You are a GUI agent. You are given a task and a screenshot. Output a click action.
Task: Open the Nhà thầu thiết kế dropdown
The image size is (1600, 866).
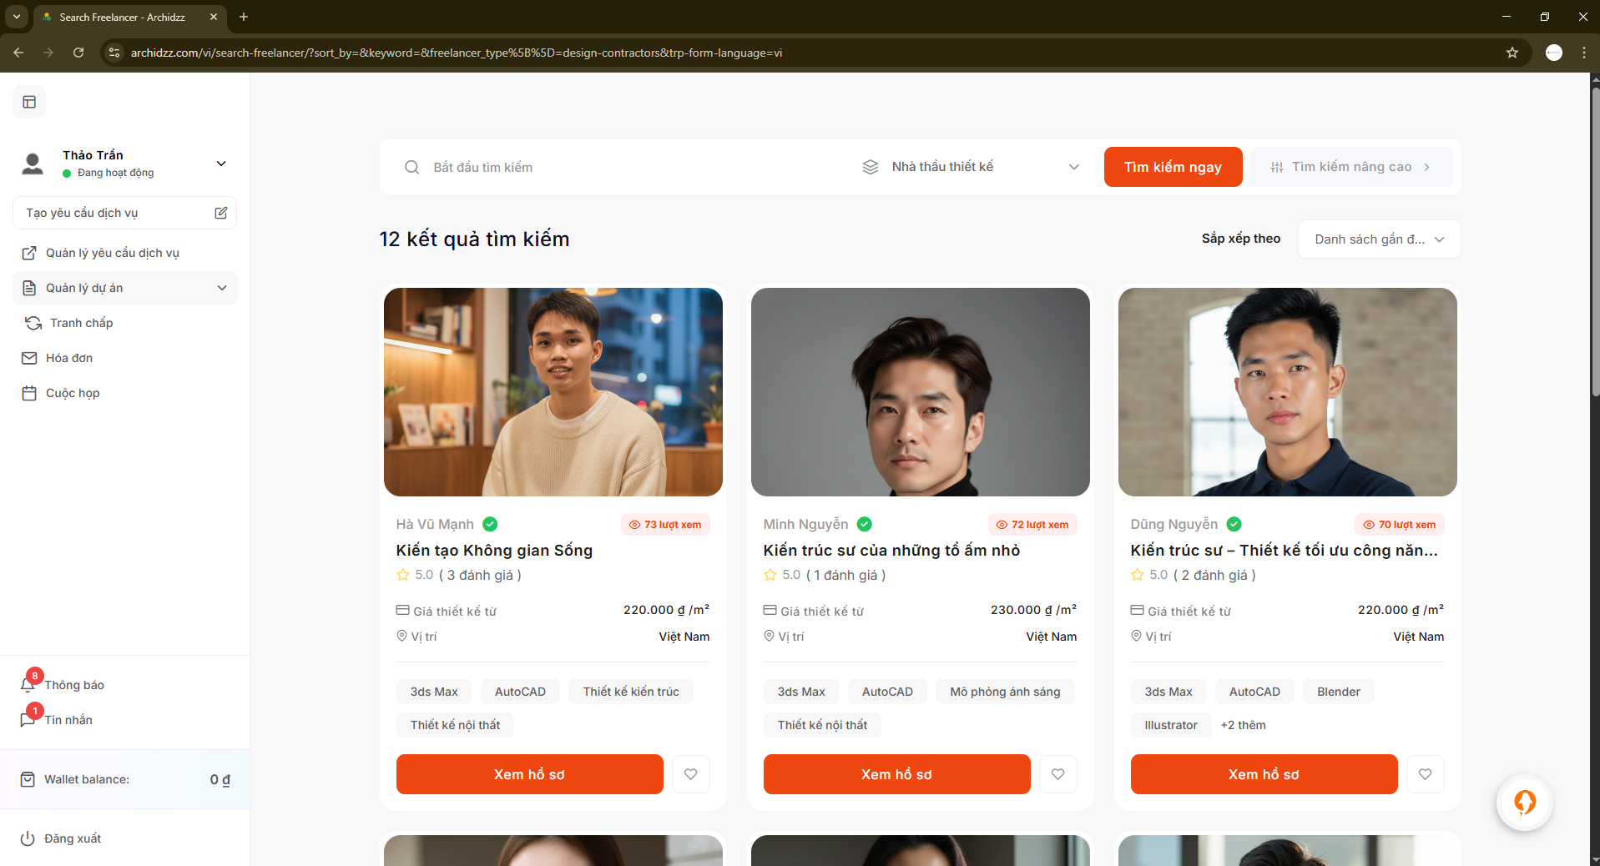tap(971, 167)
